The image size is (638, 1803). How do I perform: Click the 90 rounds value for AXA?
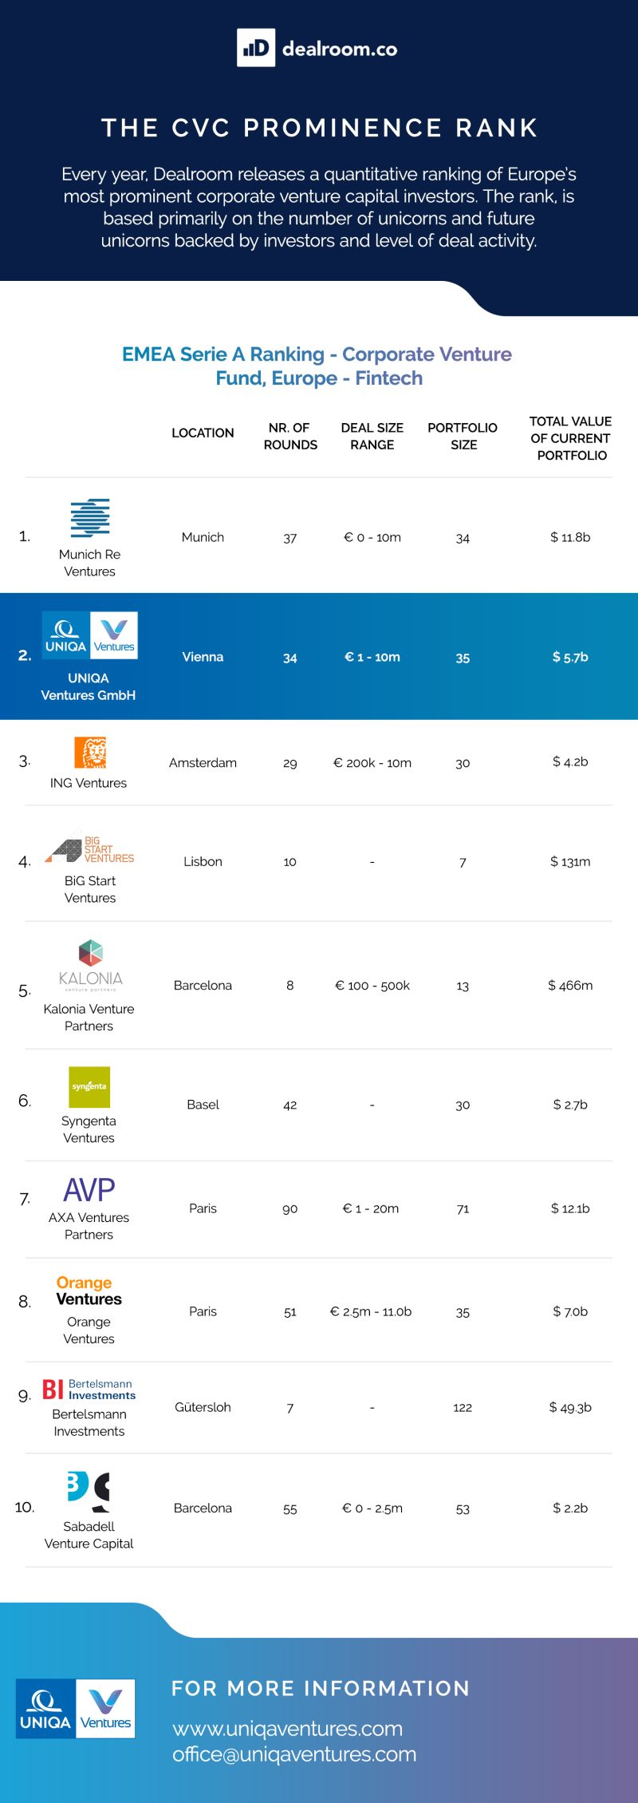tap(290, 1209)
